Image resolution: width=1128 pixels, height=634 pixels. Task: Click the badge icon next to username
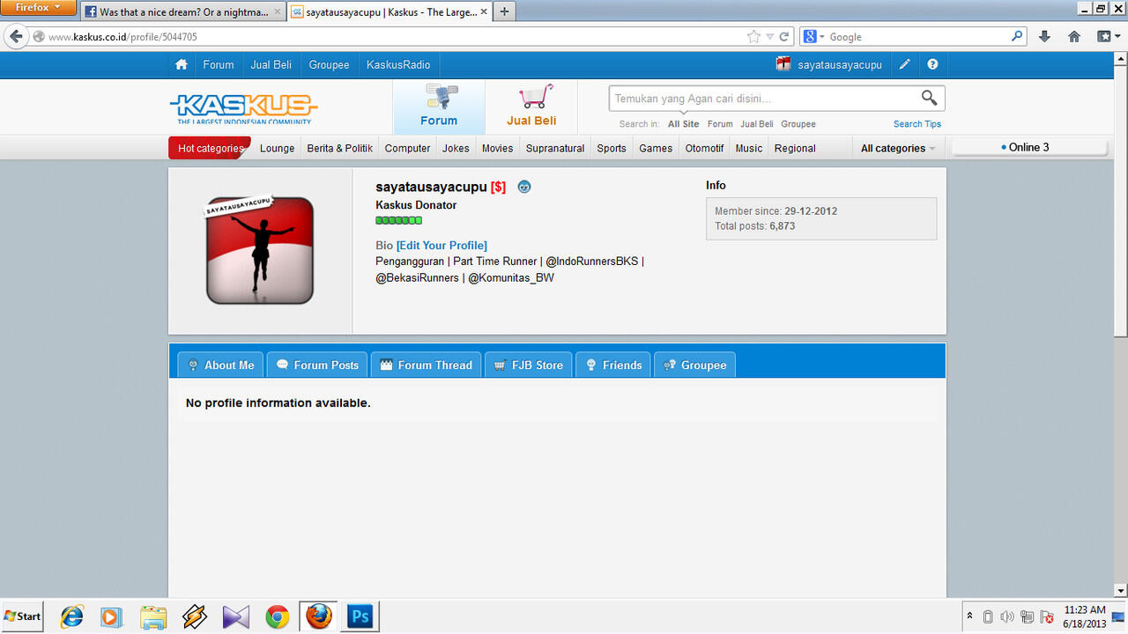point(524,187)
